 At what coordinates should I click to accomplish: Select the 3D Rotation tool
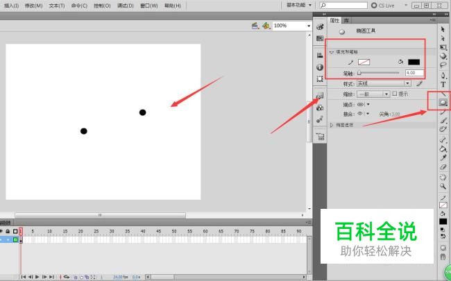pos(443,56)
